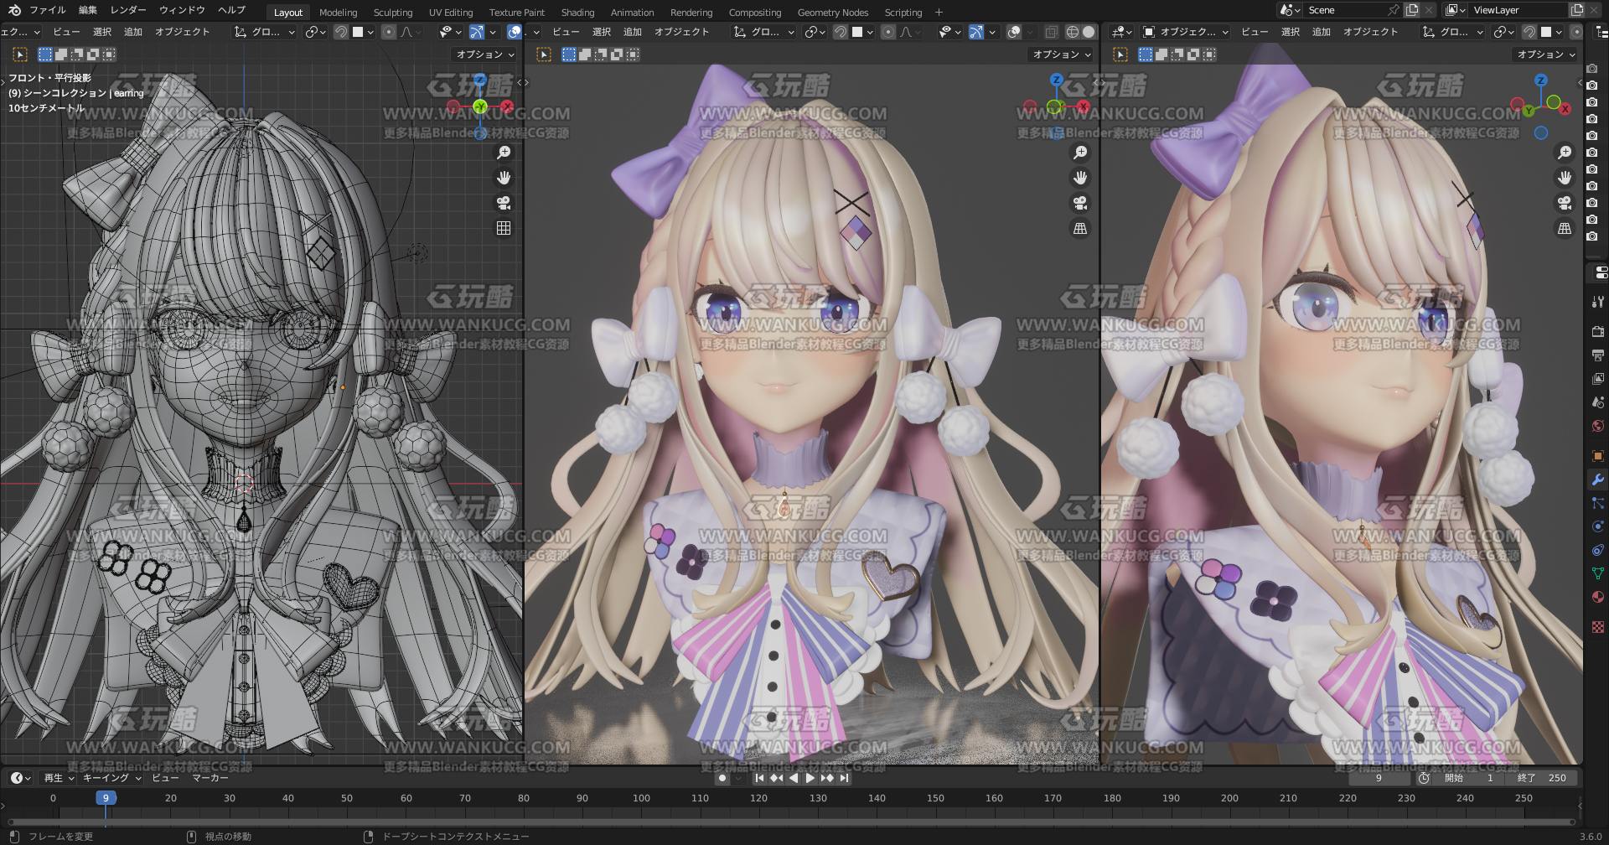1609x845 pixels.
Task: Jump to the end frame button
Action: (x=844, y=778)
